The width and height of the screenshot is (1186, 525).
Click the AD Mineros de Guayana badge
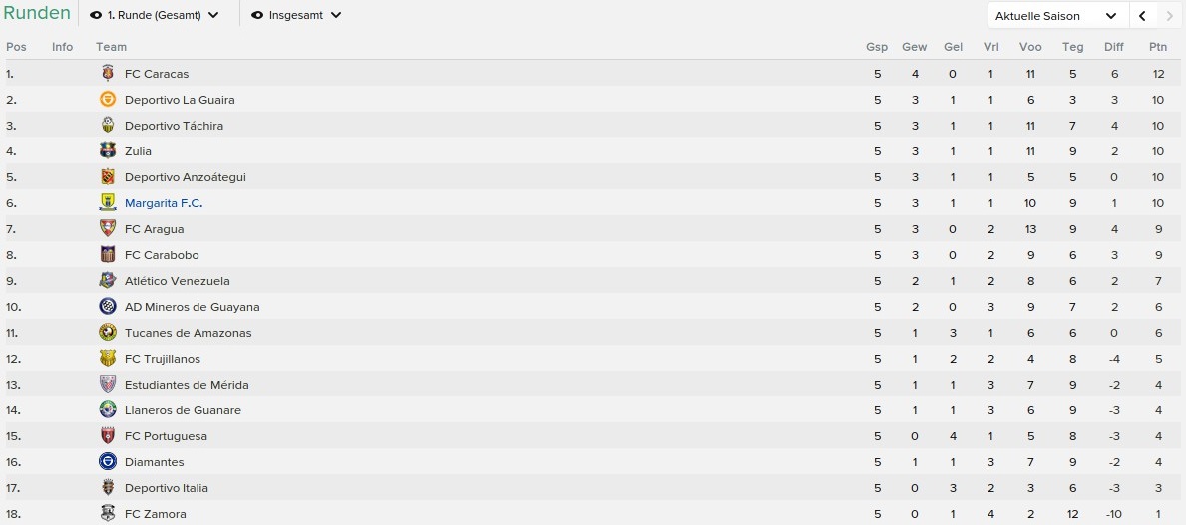108,307
